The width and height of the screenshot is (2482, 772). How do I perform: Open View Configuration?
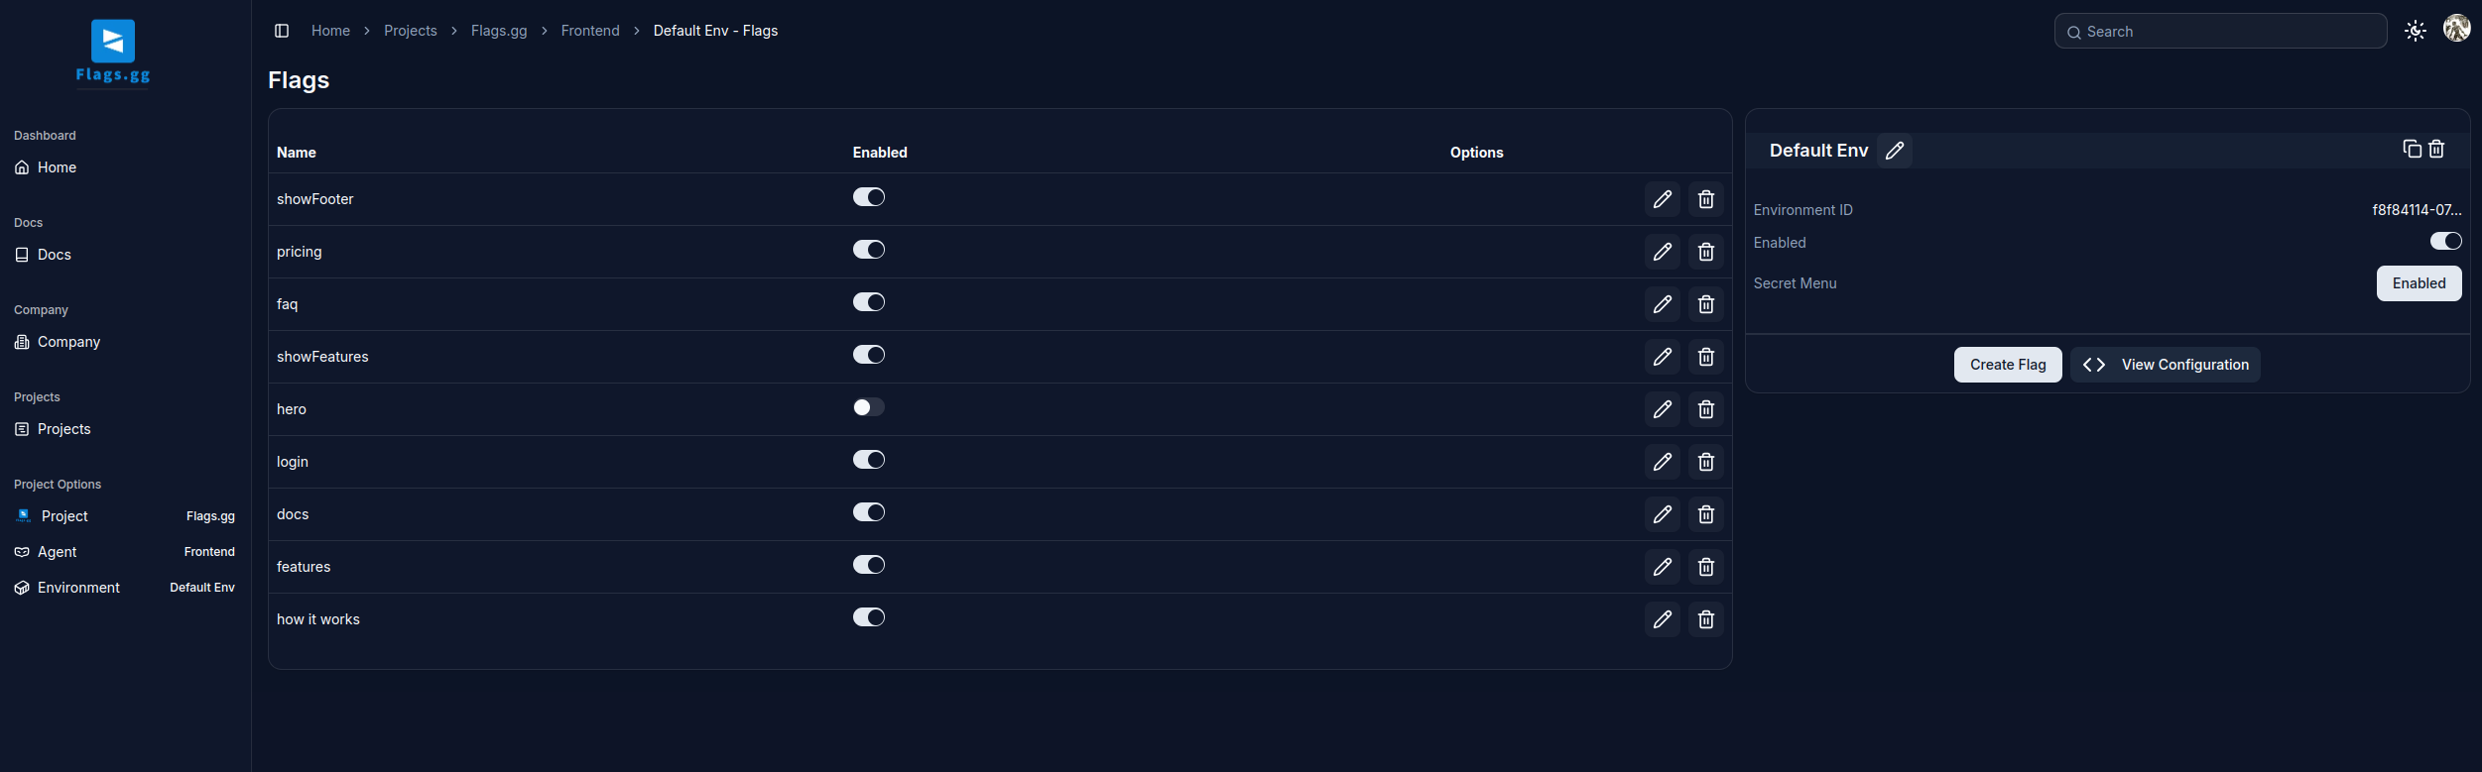click(x=2166, y=365)
